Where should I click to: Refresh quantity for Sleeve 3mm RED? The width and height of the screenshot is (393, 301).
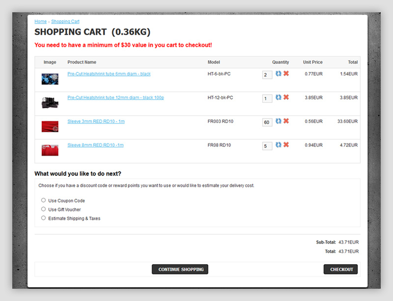(279, 121)
